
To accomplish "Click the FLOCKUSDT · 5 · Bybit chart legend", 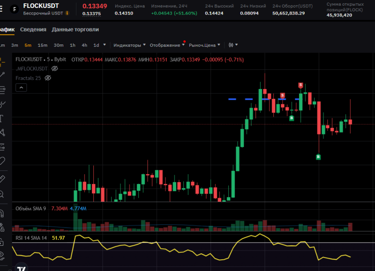I will point(41,59).
